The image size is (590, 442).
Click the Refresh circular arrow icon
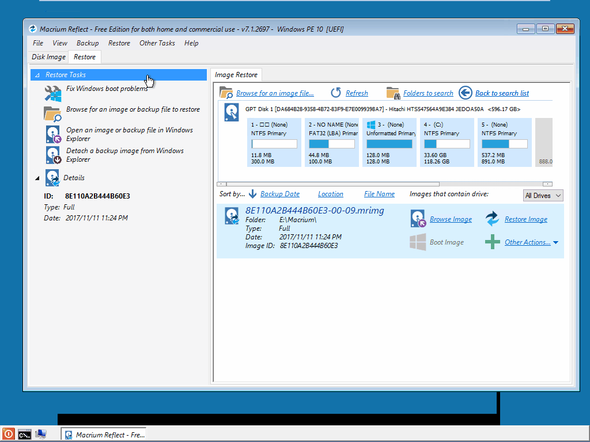[x=336, y=93]
